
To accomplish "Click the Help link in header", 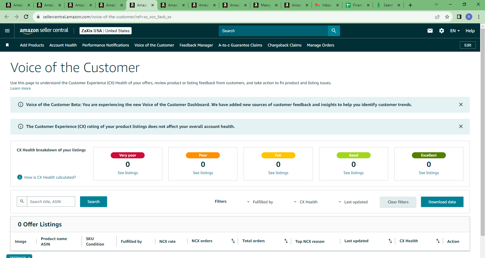I will click(470, 31).
